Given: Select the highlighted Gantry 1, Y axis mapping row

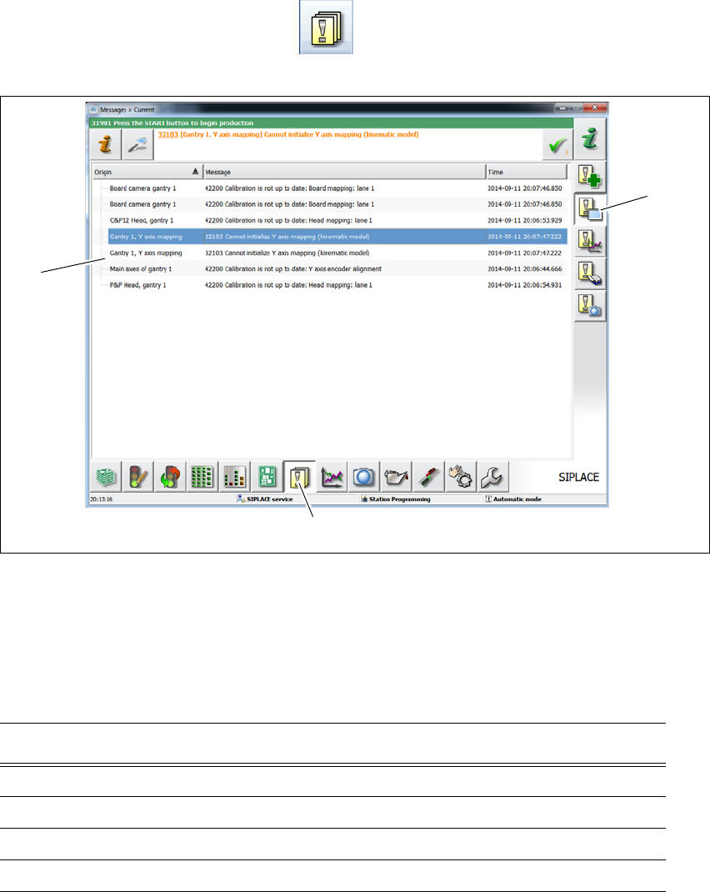Looking at the screenshot, I should point(337,237).
